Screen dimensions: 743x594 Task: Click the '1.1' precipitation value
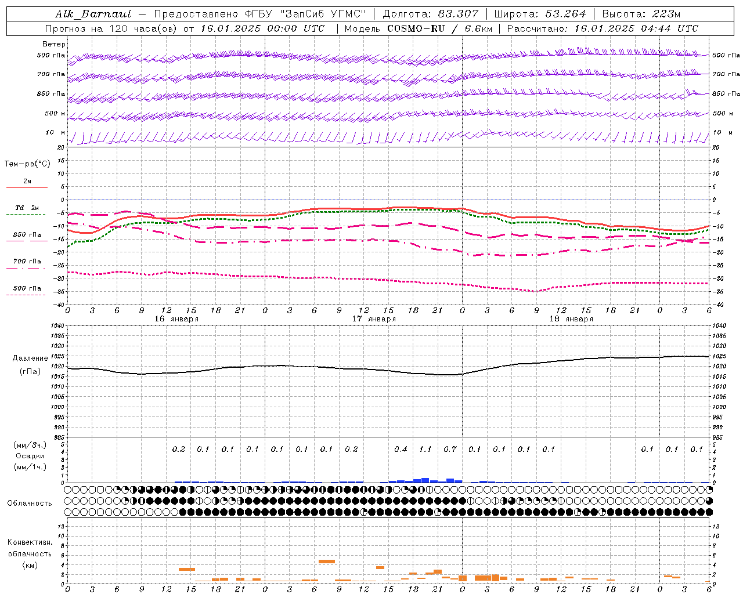click(425, 449)
